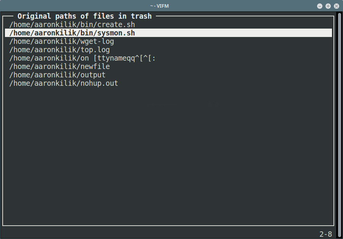Choose the top.log trashed file
This screenshot has width=343, height=239.
(x=59, y=50)
